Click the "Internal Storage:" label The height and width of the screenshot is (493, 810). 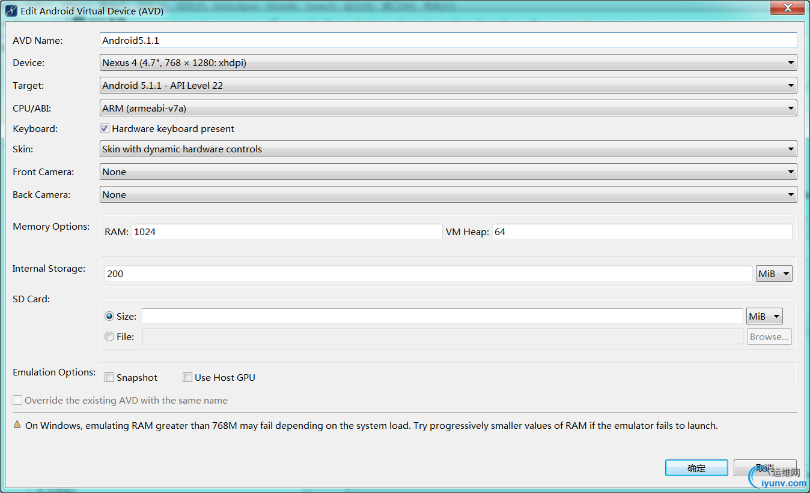click(x=49, y=268)
